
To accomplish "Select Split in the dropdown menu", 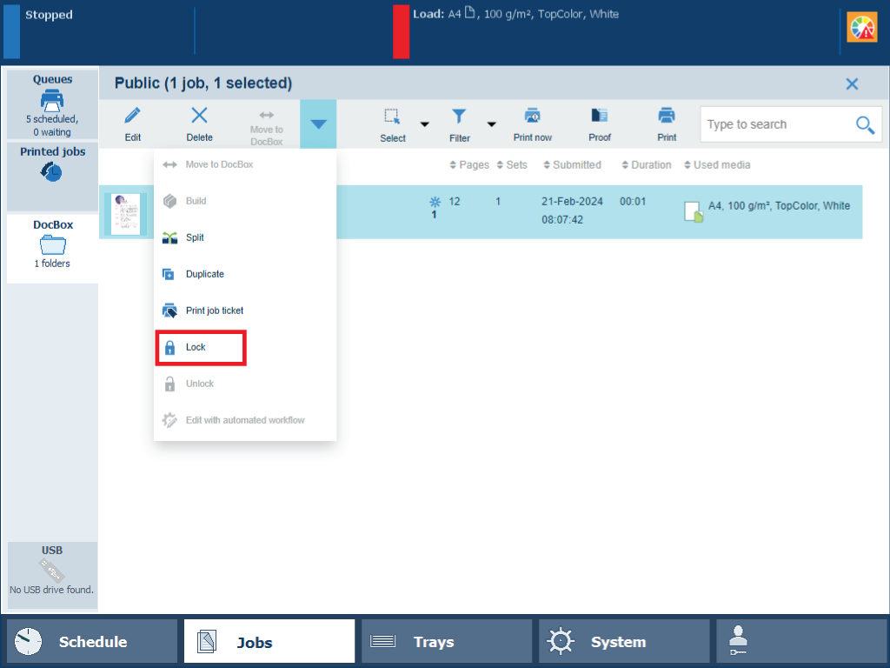I will 195,237.
